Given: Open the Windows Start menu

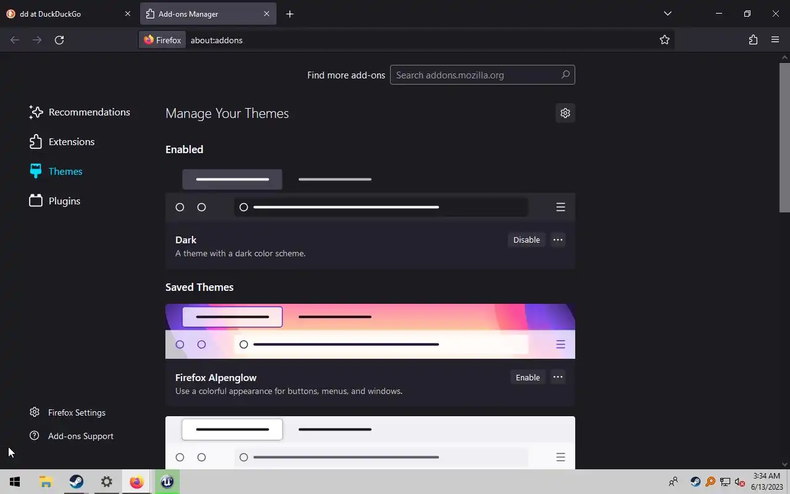Looking at the screenshot, I should coord(15,482).
